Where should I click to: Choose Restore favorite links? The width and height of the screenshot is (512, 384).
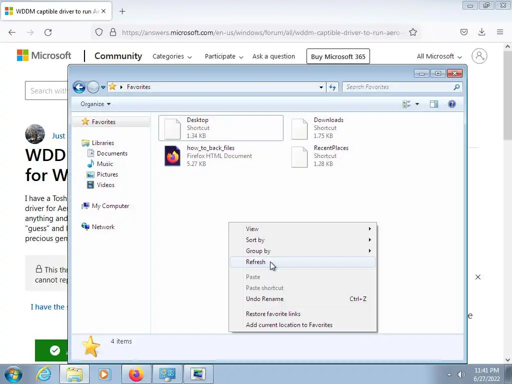point(302,314)
